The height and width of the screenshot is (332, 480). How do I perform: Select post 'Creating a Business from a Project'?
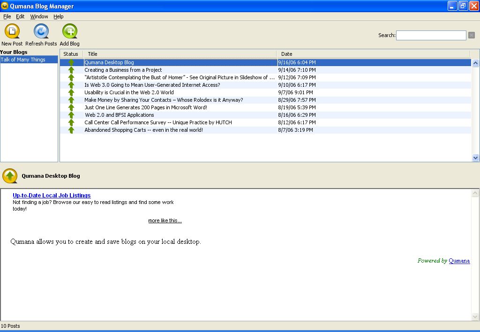point(123,70)
